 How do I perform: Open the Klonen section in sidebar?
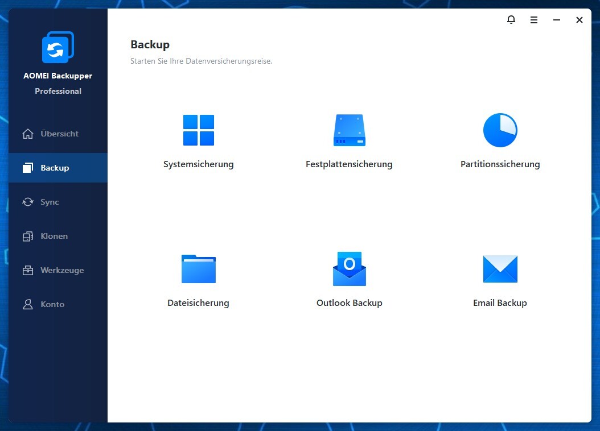(x=54, y=236)
